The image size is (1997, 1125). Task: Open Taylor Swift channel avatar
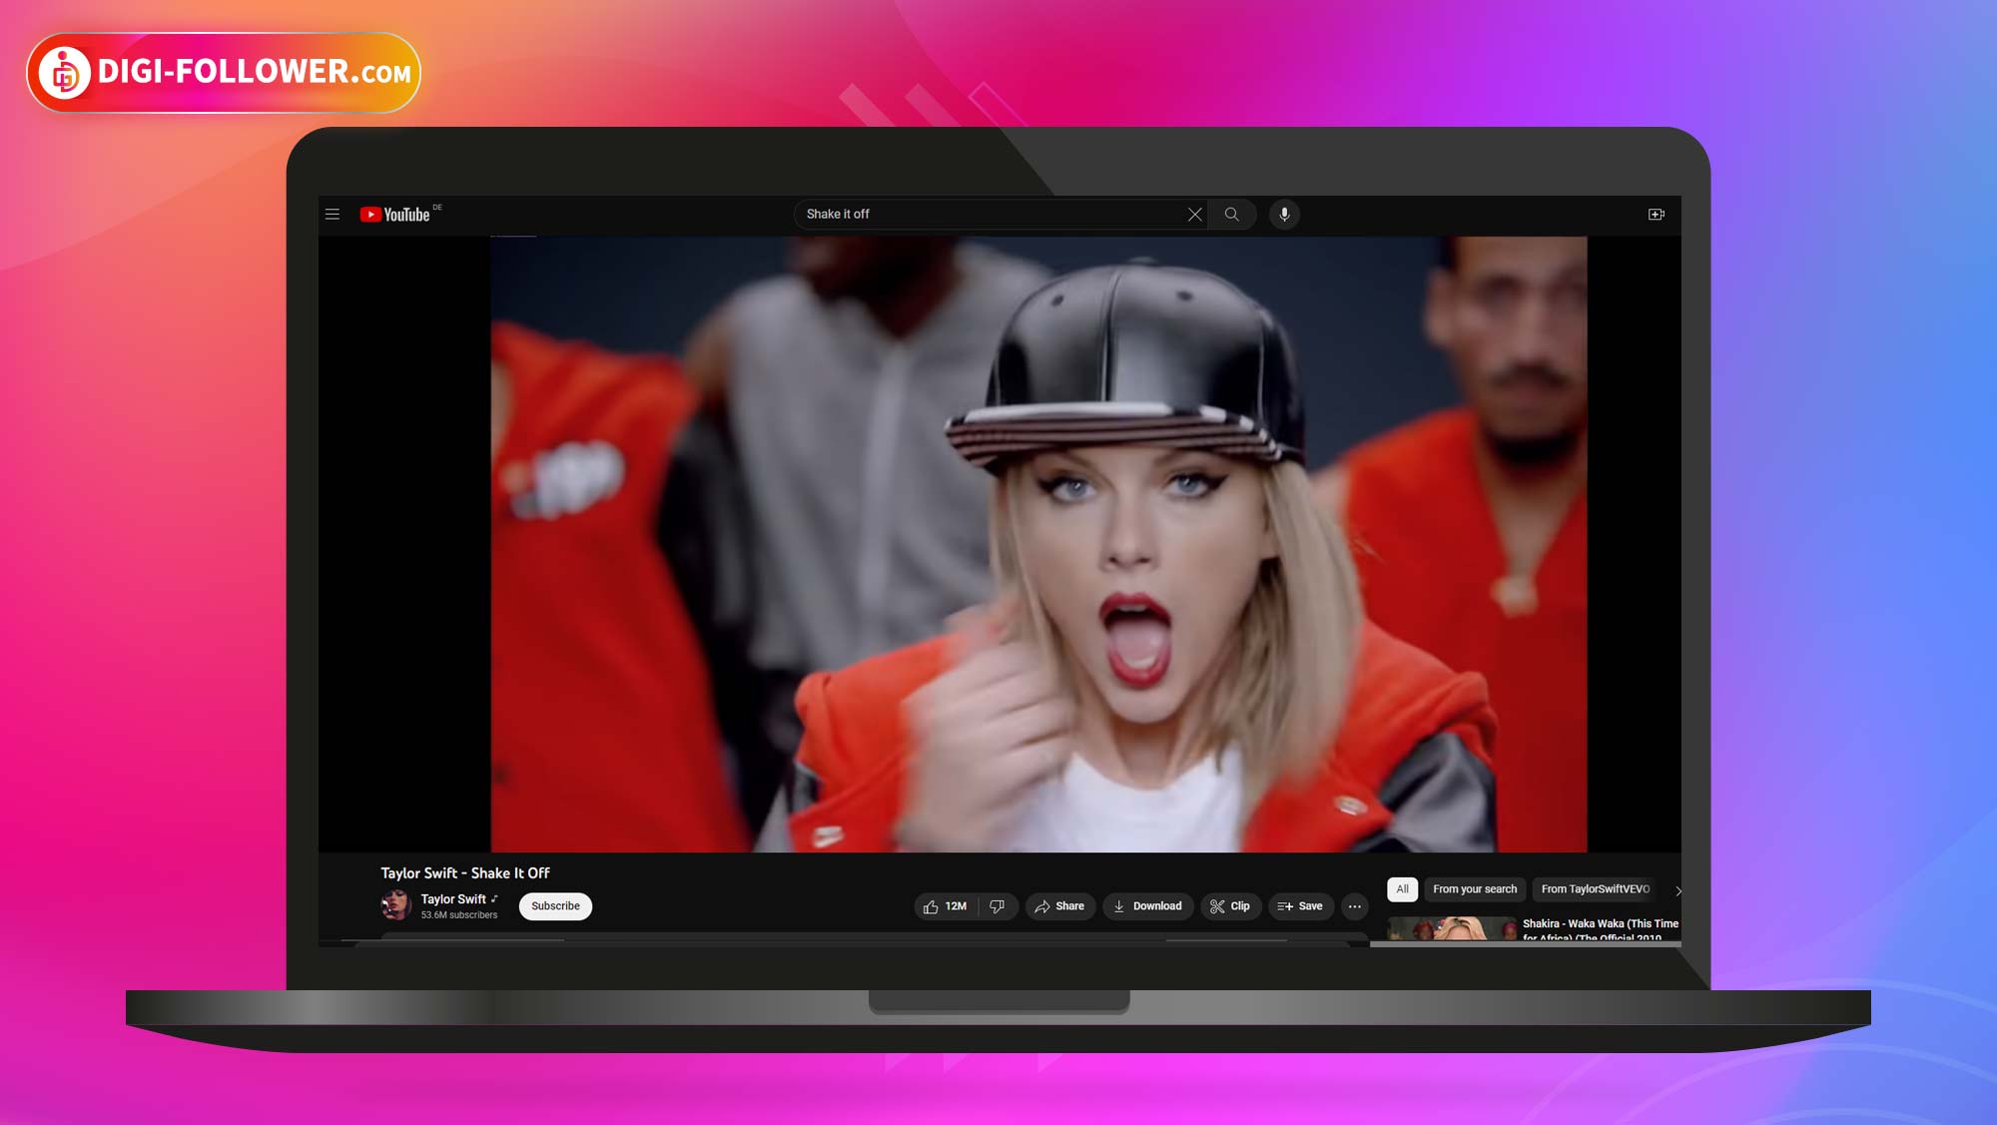(396, 905)
